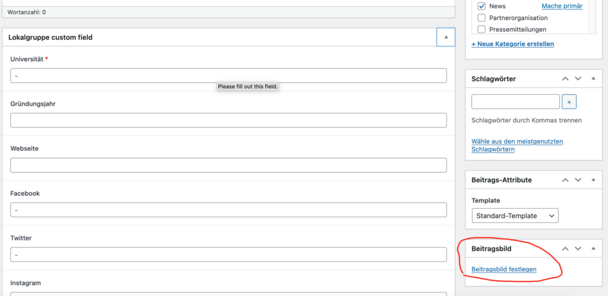Collapse the Beitrags-Attribute panel triangle
Image resolution: width=608 pixels, height=296 pixels.
593,180
